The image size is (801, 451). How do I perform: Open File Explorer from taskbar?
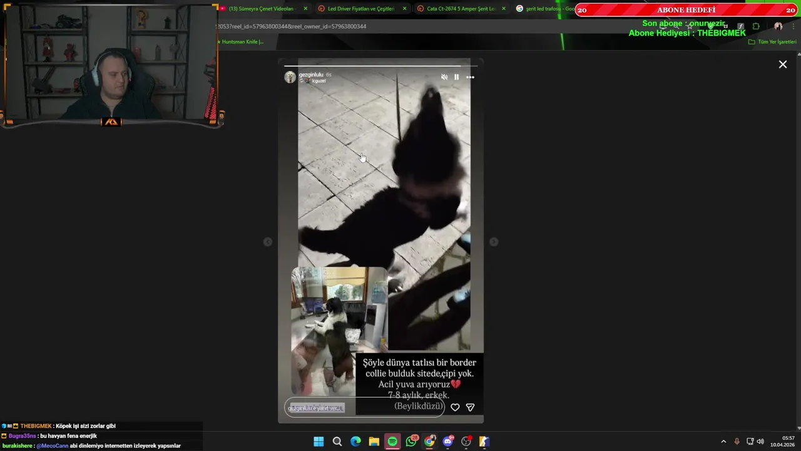tap(374, 442)
